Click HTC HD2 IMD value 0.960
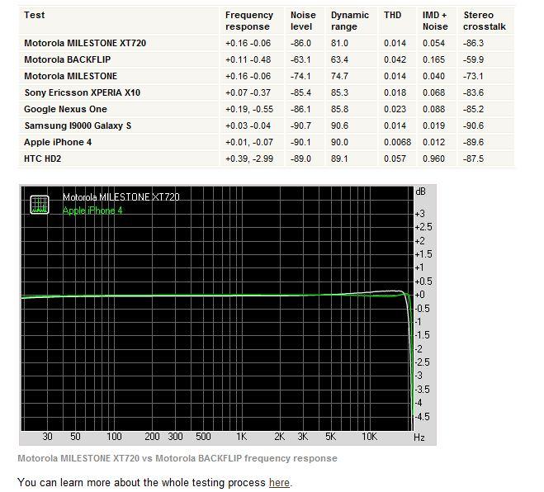Screen dimensions: 544x492 click(x=433, y=158)
